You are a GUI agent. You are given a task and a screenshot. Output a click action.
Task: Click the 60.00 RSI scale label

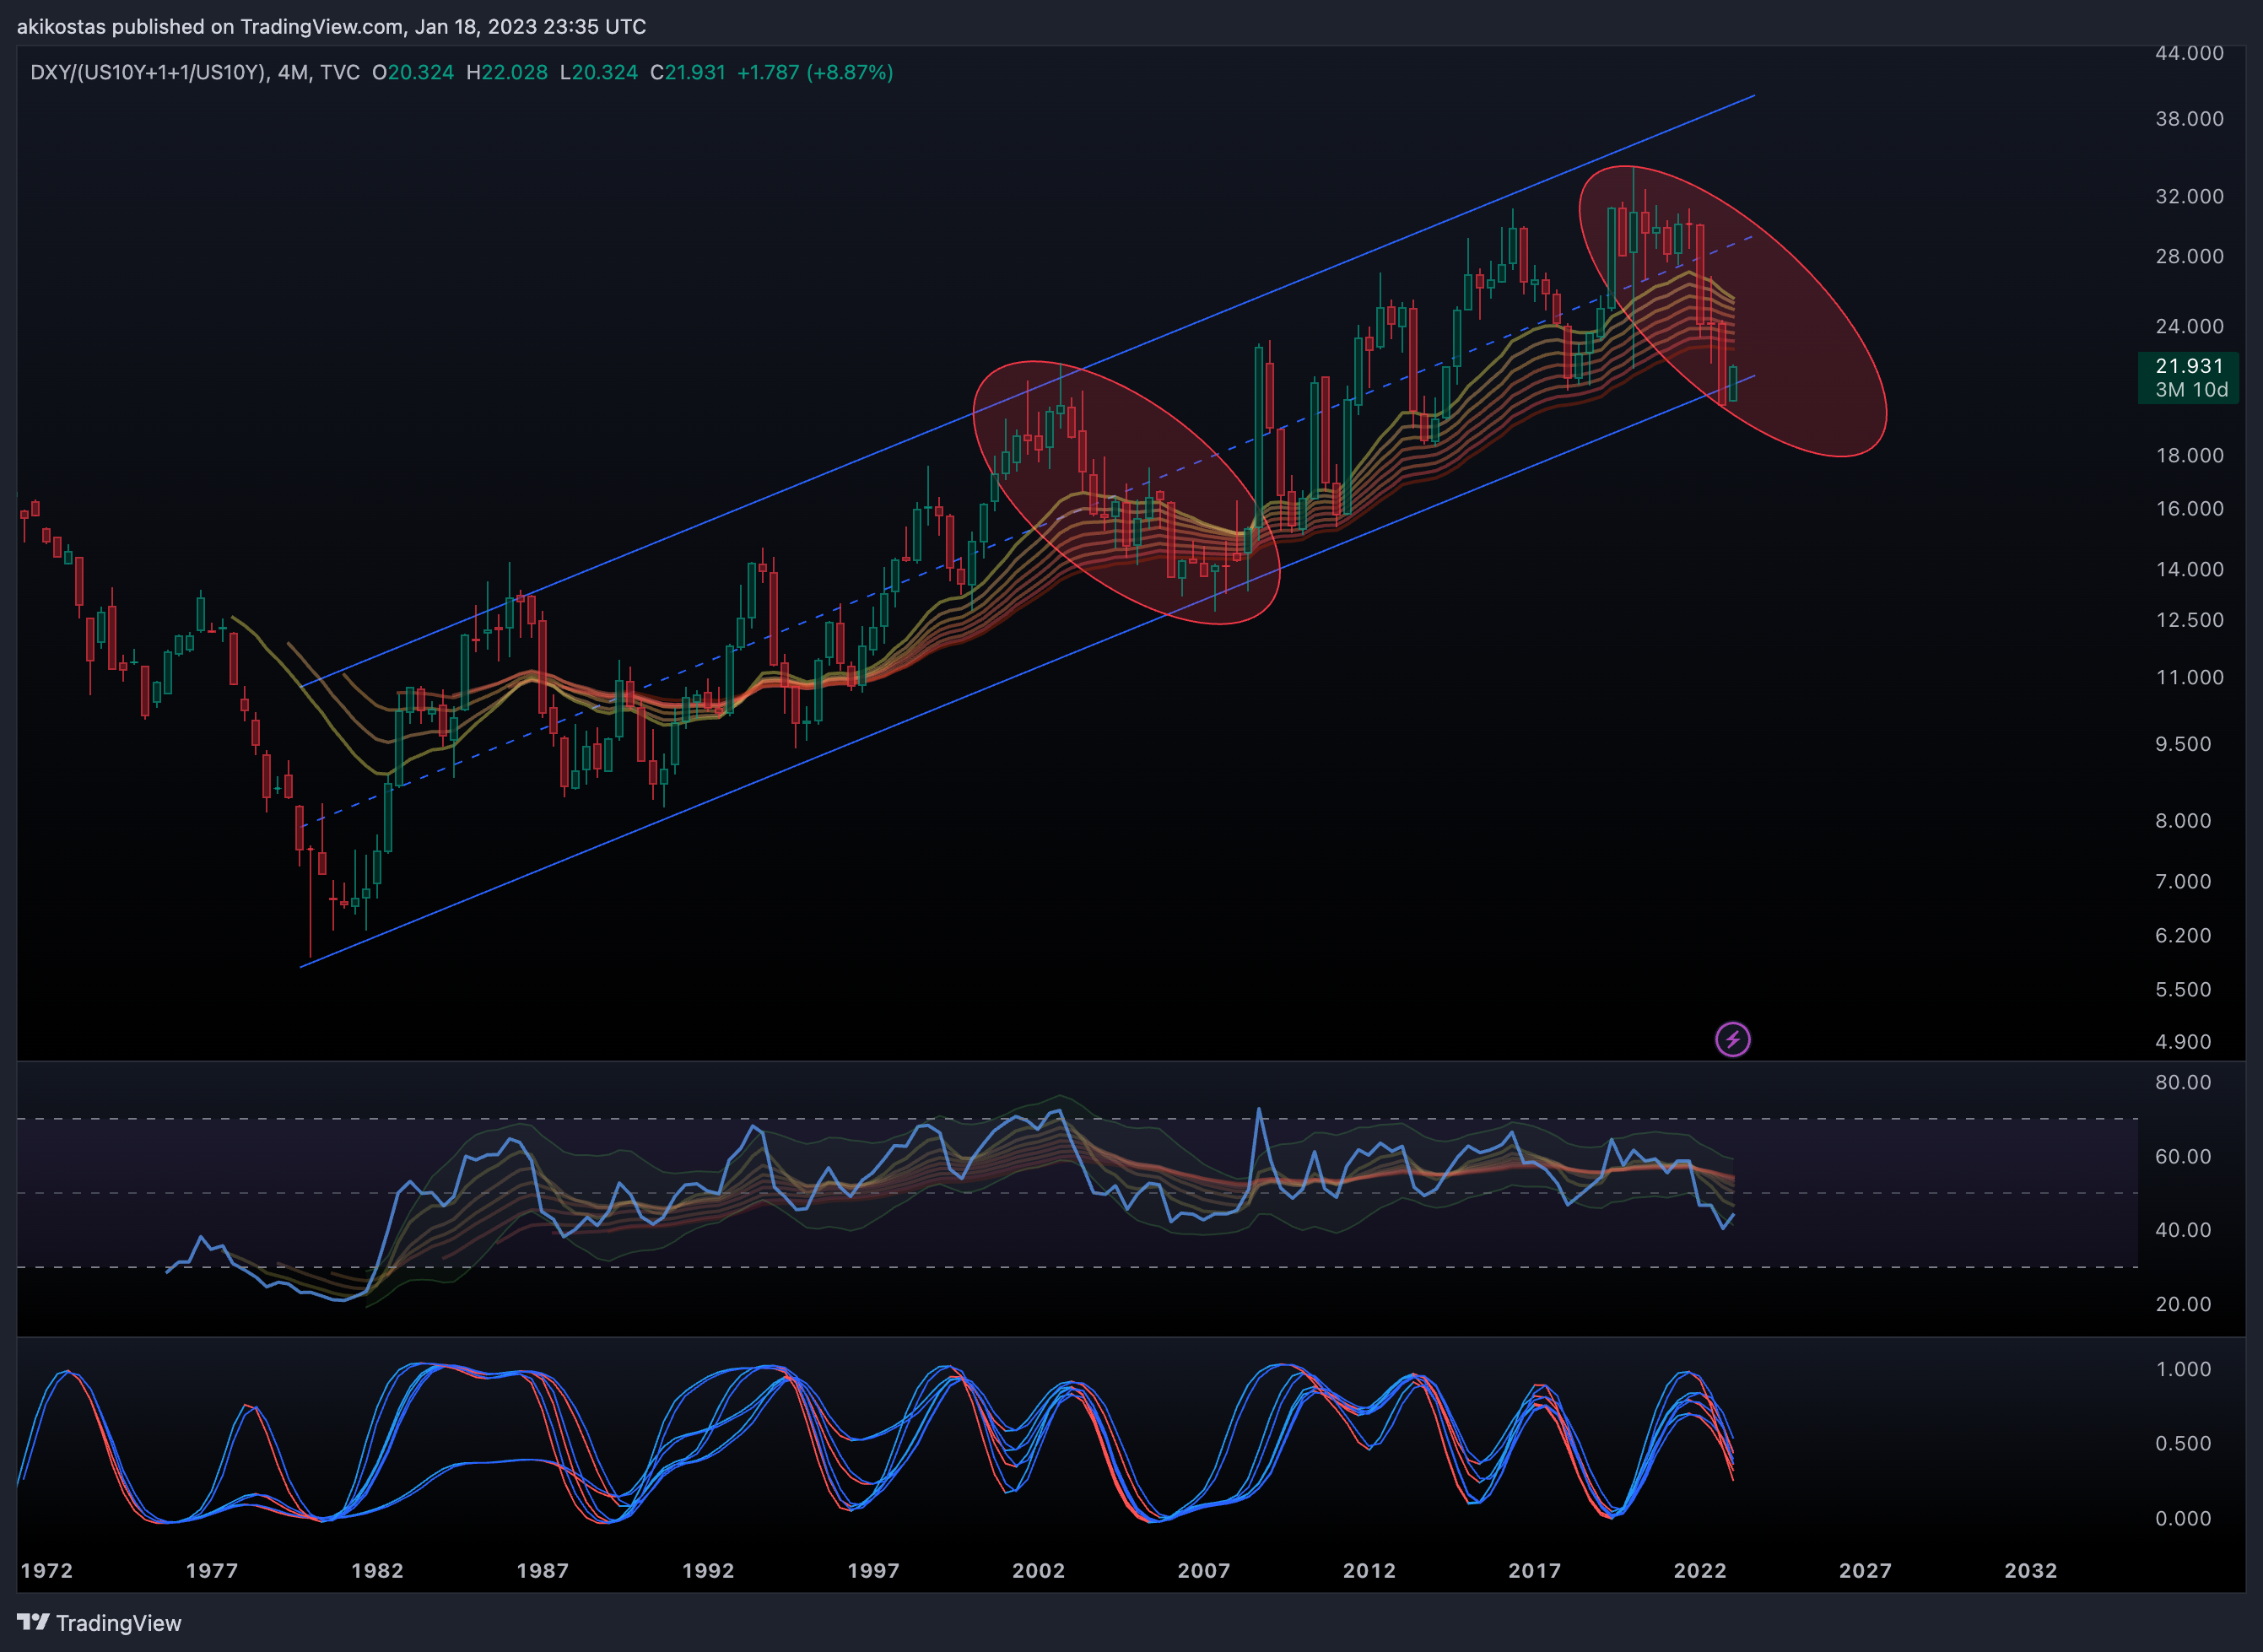(x=2183, y=1156)
